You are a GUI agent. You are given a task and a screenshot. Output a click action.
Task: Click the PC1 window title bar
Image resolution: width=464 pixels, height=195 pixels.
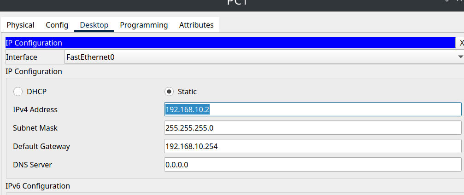238,4
